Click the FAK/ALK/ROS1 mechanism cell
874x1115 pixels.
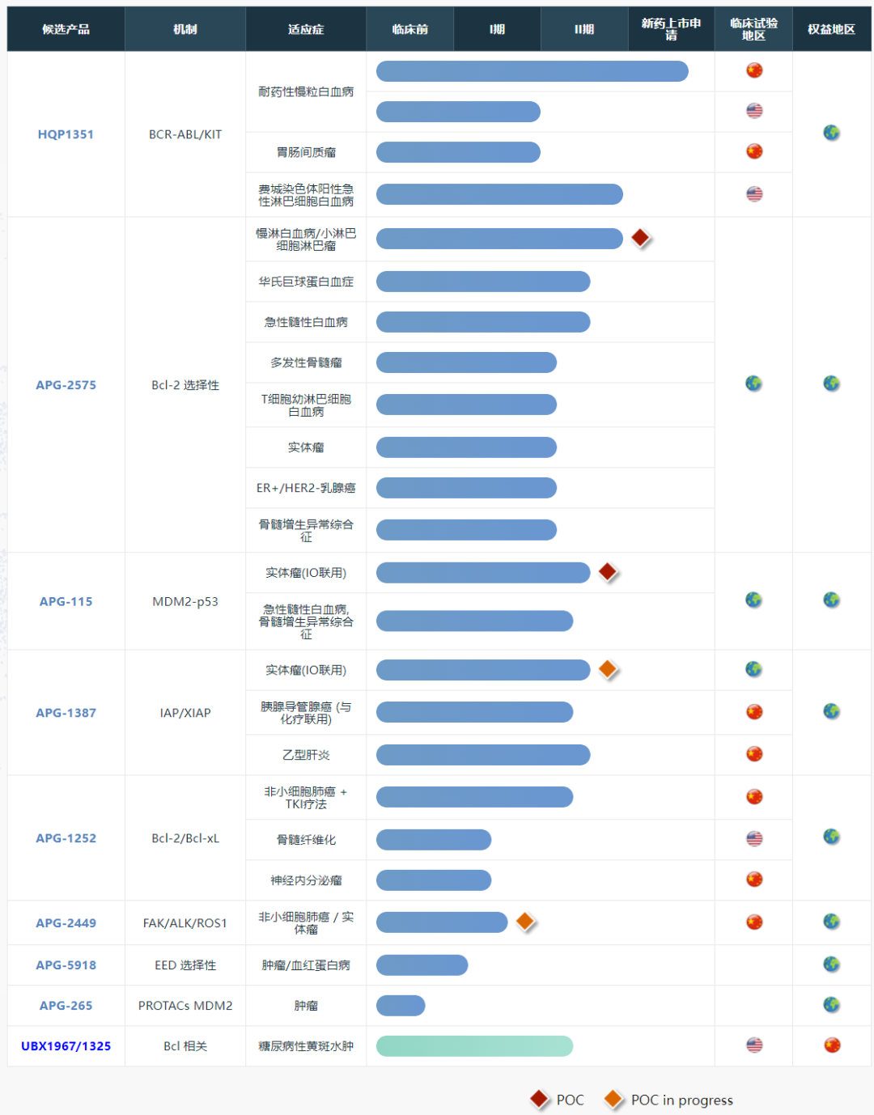click(185, 923)
